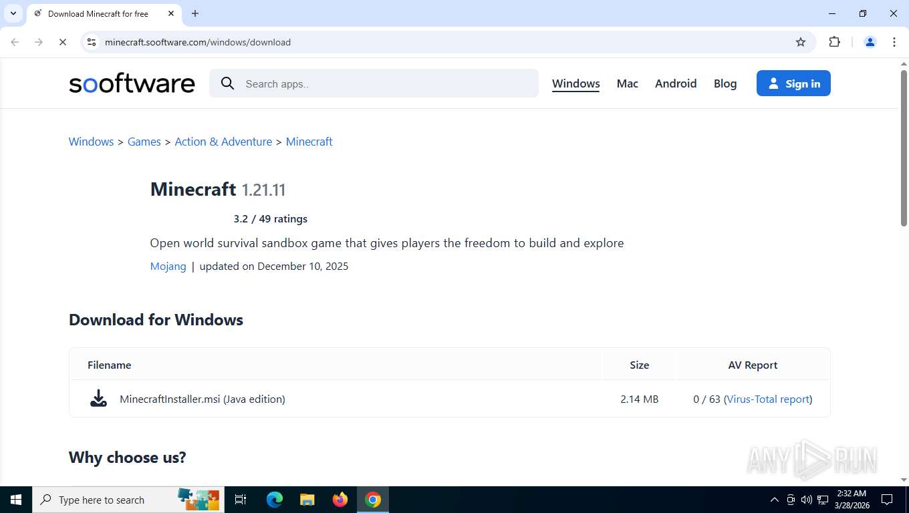Image resolution: width=909 pixels, height=513 pixels.
Task: Open the network icon in the system tray
Action: (823, 500)
